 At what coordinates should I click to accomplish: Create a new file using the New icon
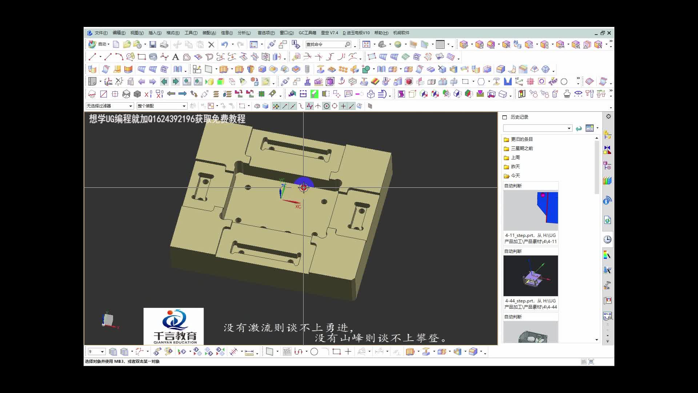pos(116,44)
